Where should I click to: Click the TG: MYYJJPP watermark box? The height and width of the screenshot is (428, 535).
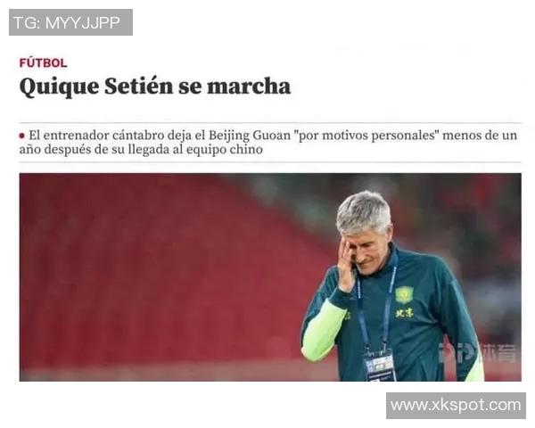tap(70, 22)
